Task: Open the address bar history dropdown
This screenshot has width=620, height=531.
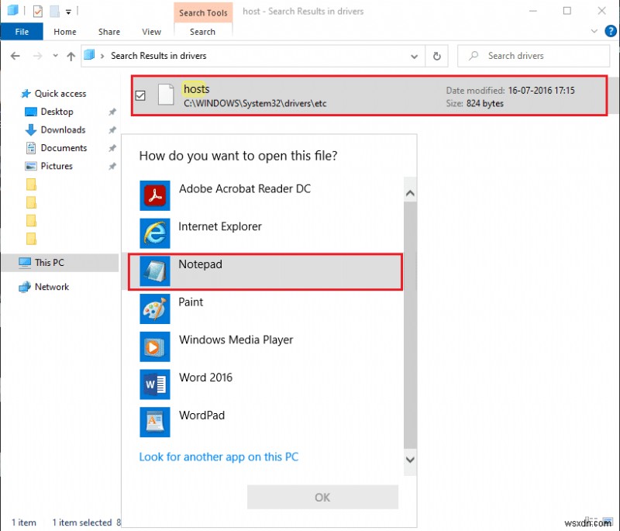Action: (x=415, y=56)
